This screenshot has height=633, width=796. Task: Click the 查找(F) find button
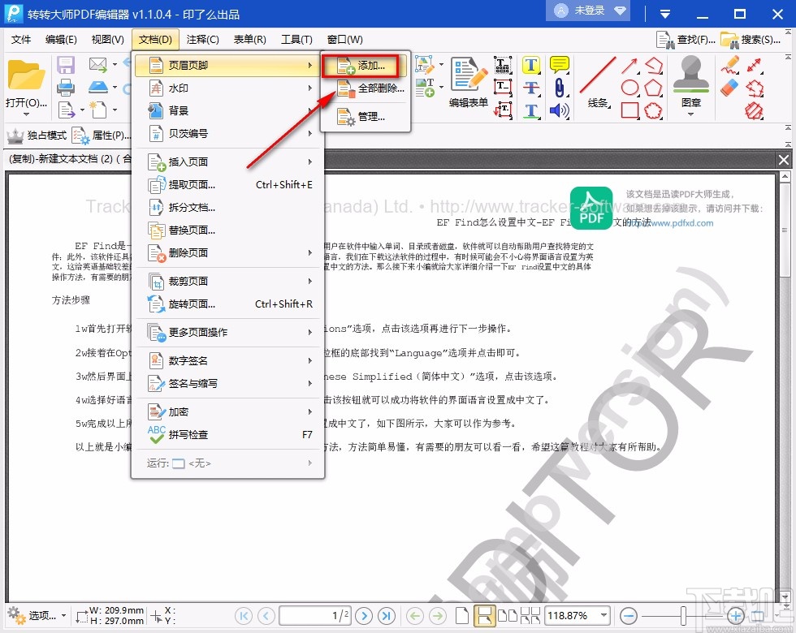point(686,40)
